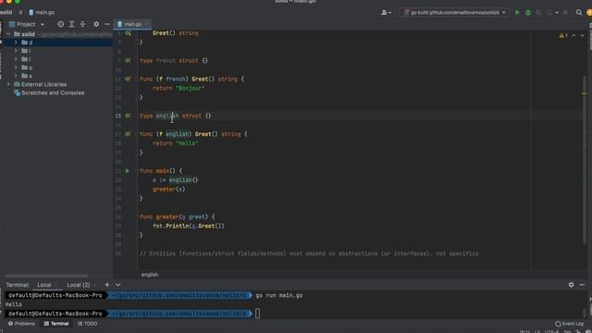Go to next highlighted problem arrow
The height and width of the screenshot is (333, 592).
click(583, 35)
